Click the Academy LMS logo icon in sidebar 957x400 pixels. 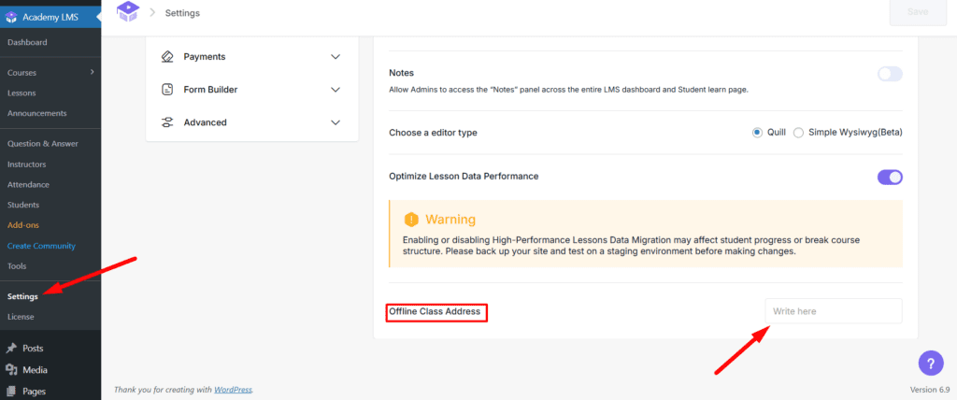pos(12,15)
